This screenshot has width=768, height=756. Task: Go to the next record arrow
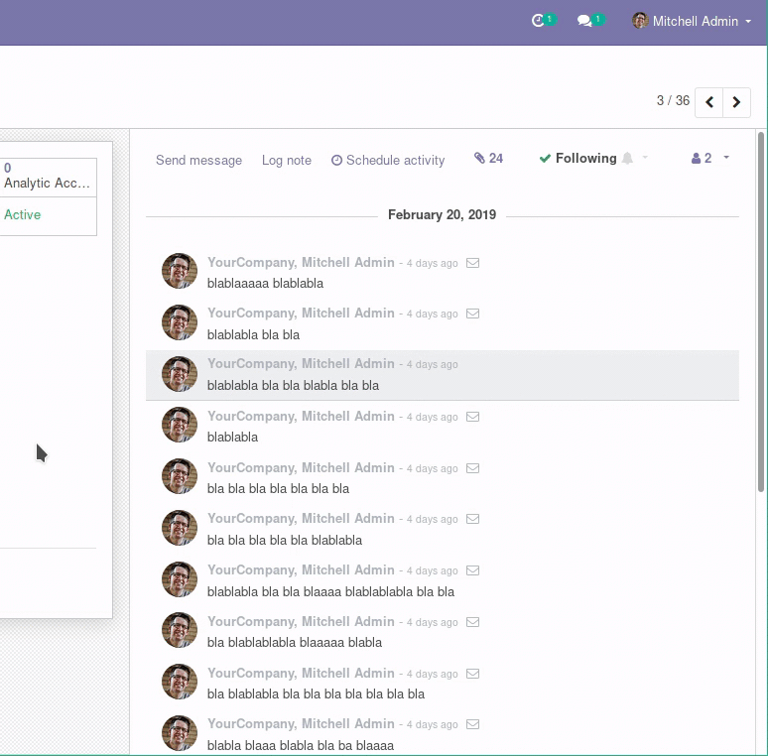736,102
